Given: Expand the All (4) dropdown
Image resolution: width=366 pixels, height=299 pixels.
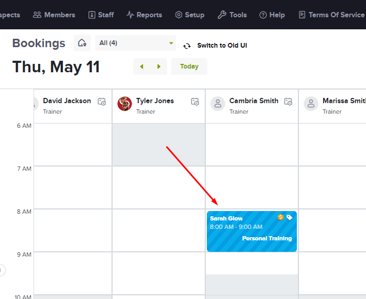Looking at the screenshot, I should coord(136,43).
